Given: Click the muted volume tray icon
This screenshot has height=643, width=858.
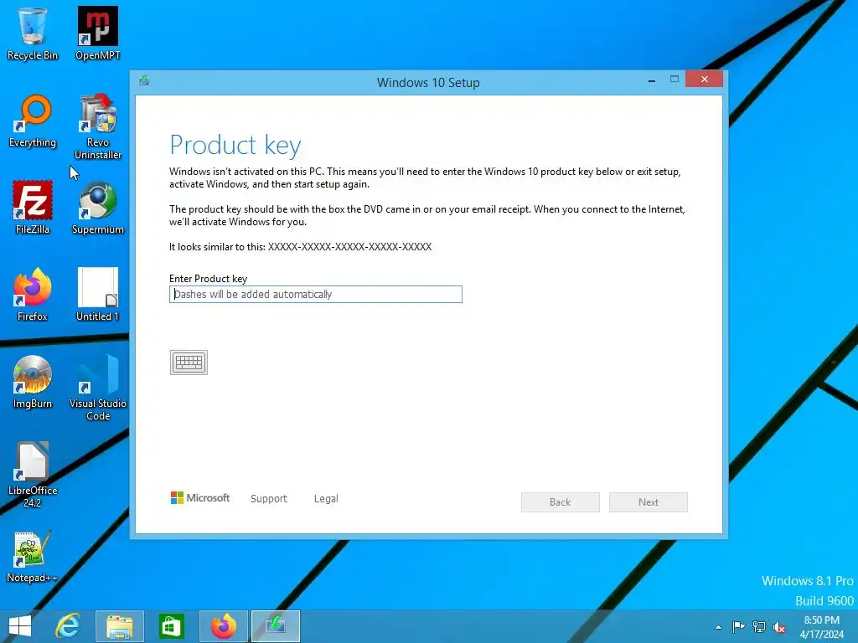Looking at the screenshot, I should point(779,627).
